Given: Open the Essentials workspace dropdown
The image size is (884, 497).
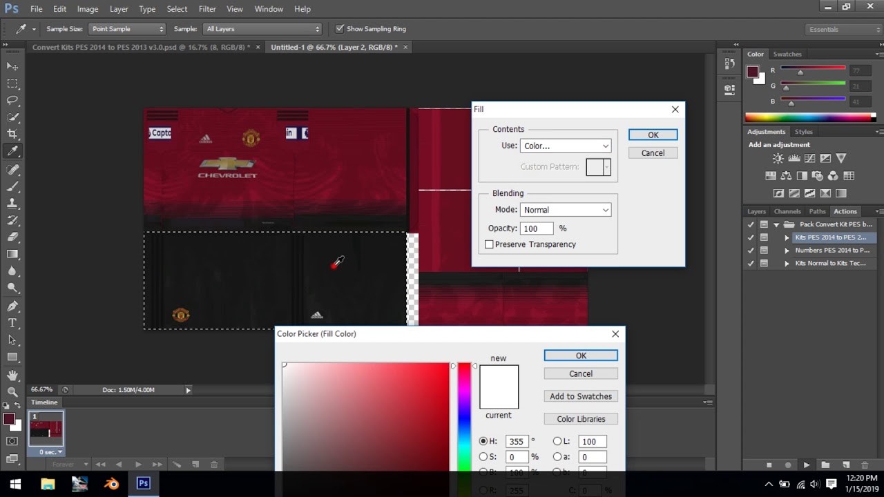Looking at the screenshot, I should click(x=844, y=30).
